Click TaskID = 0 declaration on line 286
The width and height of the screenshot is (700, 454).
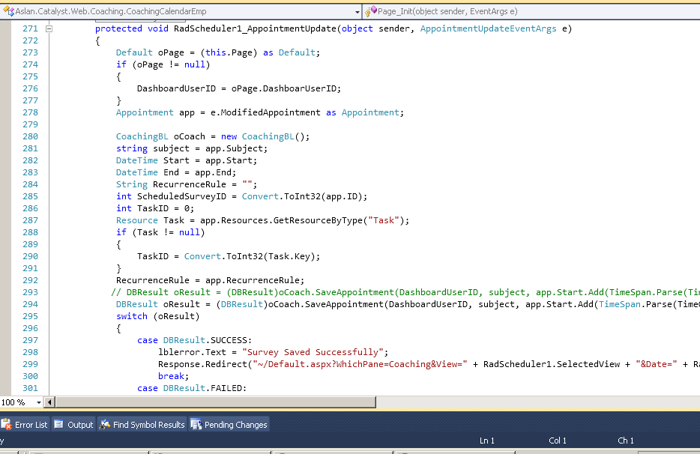pyautogui.click(x=155, y=208)
